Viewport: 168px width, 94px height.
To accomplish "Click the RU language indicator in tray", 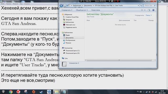I will click(x=138, y=92).
